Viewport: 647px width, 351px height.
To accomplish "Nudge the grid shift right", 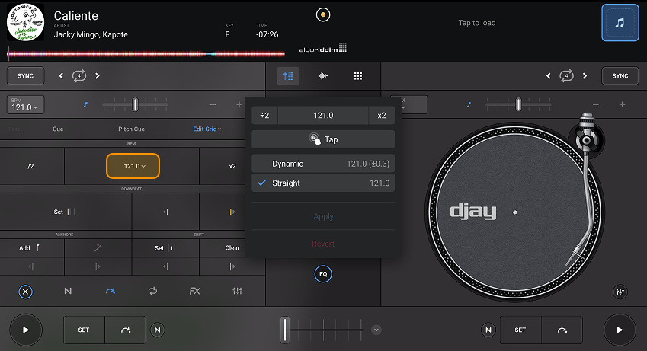I will 232,266.
